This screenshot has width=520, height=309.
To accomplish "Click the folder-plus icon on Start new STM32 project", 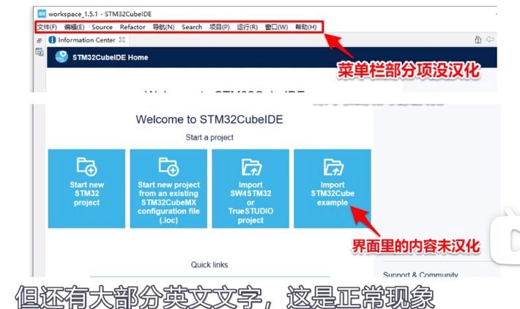I will point(86,166).
